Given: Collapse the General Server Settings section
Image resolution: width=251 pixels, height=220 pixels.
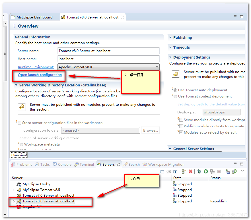Looking at the screenshot, I should click(x=170, y=149).
